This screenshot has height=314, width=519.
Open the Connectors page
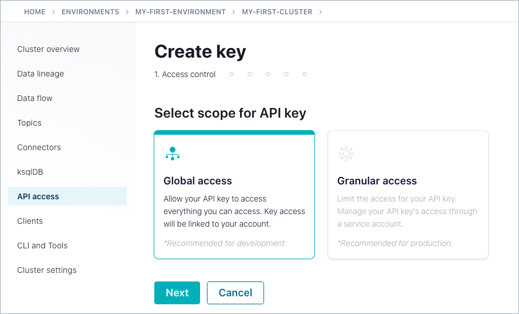click(39, 147)
